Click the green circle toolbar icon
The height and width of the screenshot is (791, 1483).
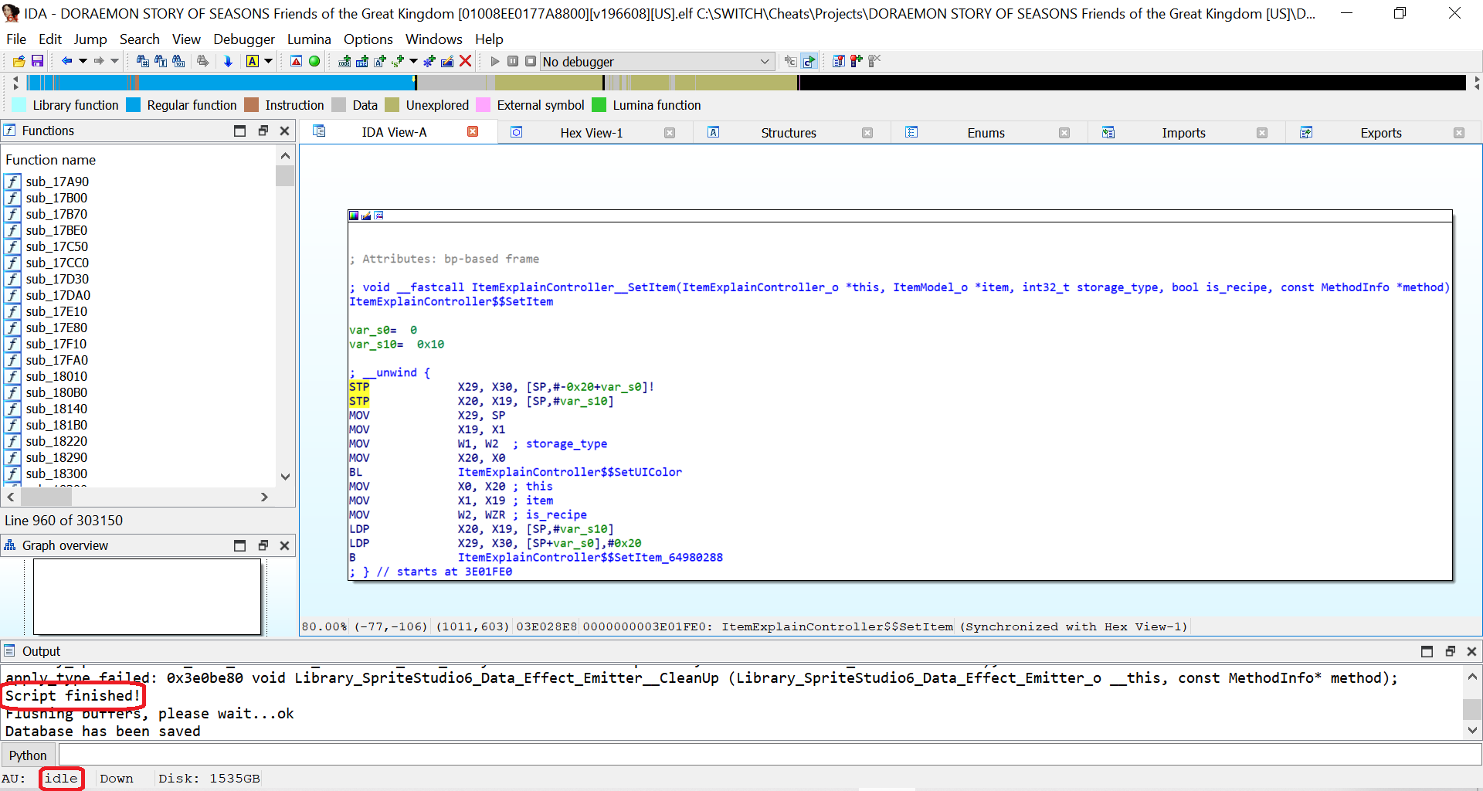[314, 61]
